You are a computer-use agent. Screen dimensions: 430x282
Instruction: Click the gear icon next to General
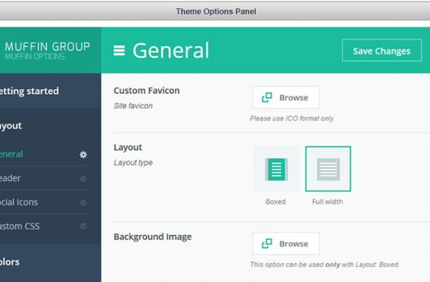84,155
